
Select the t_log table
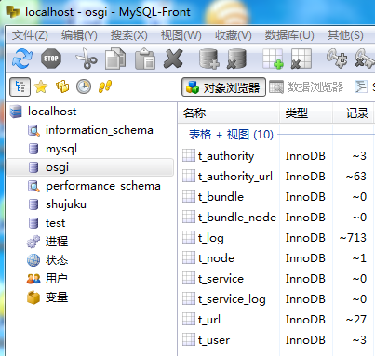click(x=211, y=238)
